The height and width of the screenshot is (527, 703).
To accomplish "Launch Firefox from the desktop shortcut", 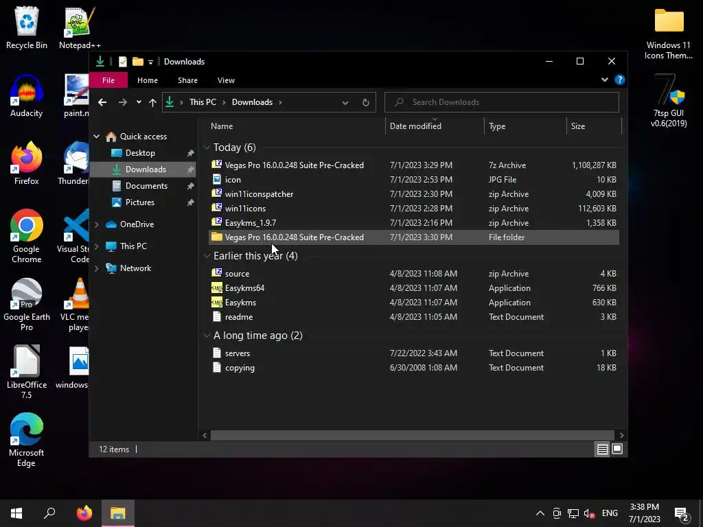I will tap(27, 163).
